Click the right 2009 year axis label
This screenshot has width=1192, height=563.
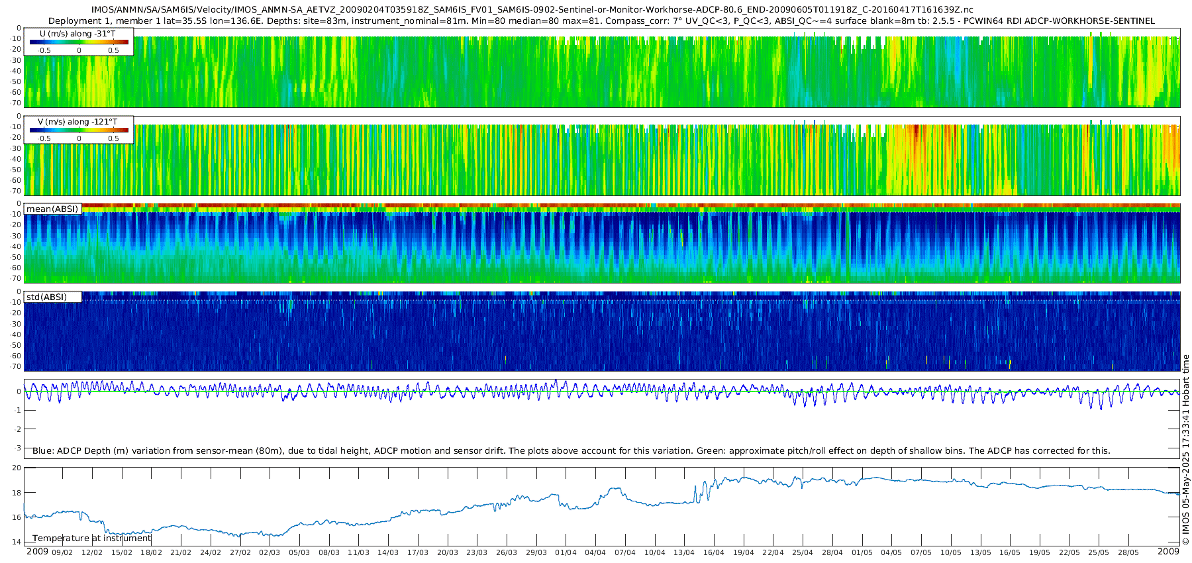pos(1168,552)
